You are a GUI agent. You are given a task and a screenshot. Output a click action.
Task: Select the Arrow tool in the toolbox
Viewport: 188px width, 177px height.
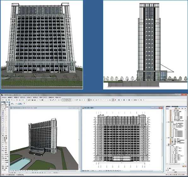coord(3,105)
